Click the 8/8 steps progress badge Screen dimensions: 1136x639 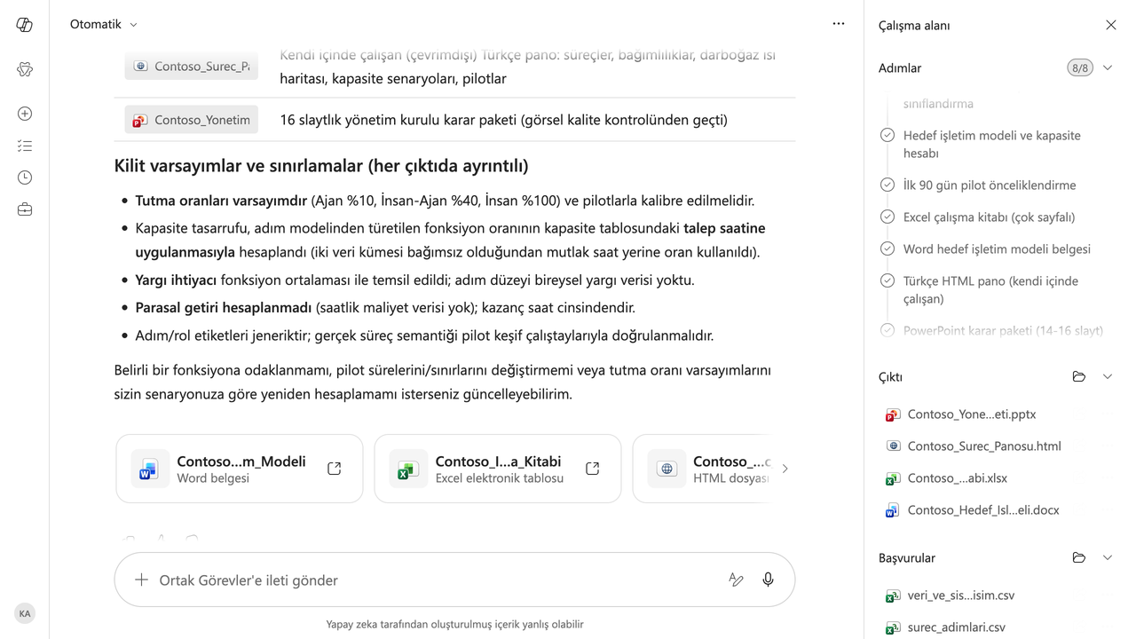1080,68
